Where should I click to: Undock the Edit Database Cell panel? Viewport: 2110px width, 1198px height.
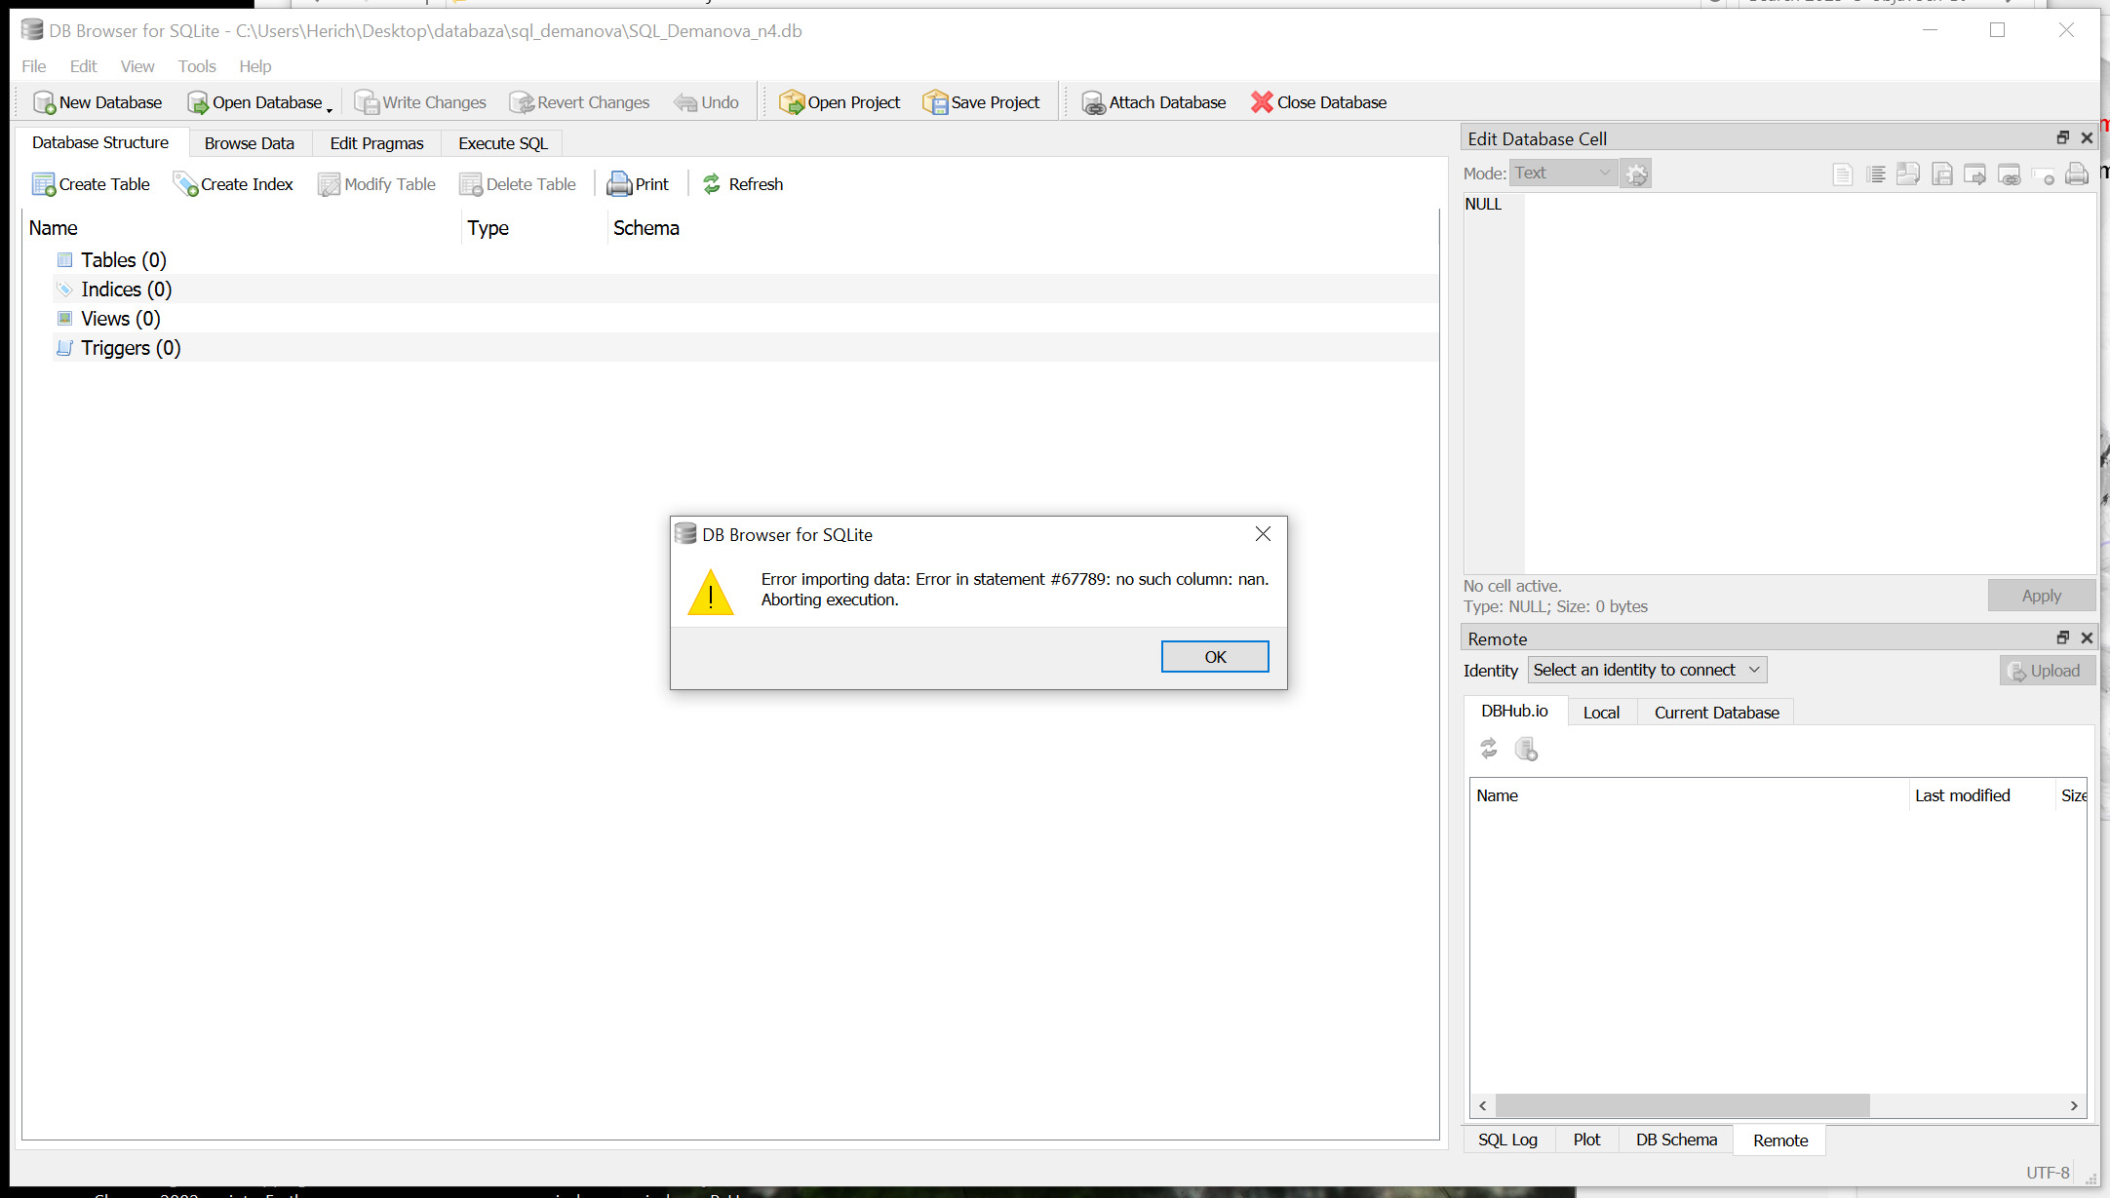pyautogui.click(x=2062, y=138)
